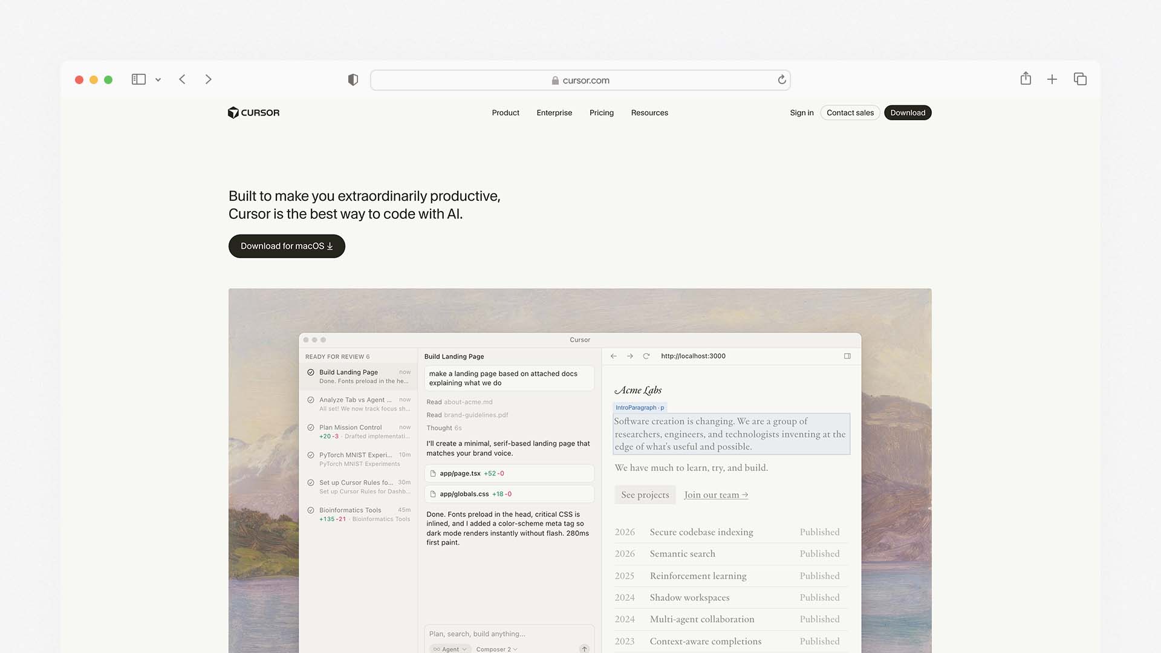Open the Resources menu item
The height and width of the screenshot is (653, 1161).
649,112
